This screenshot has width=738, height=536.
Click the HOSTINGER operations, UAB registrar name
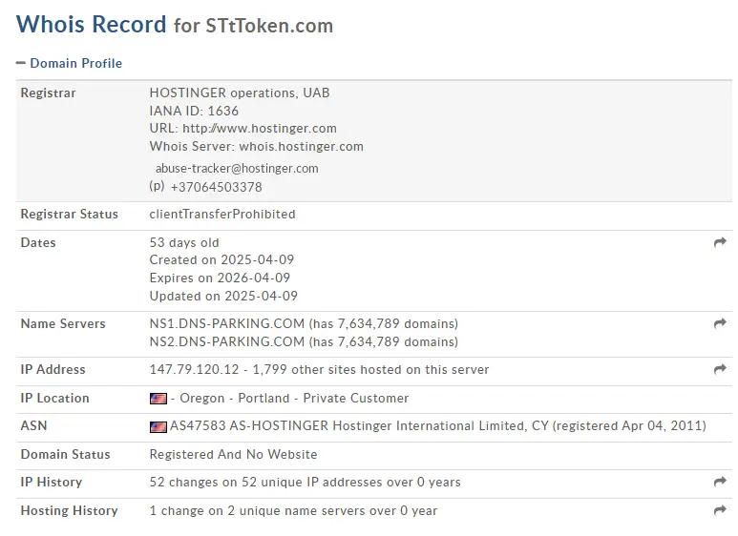[x=240, y=93]
